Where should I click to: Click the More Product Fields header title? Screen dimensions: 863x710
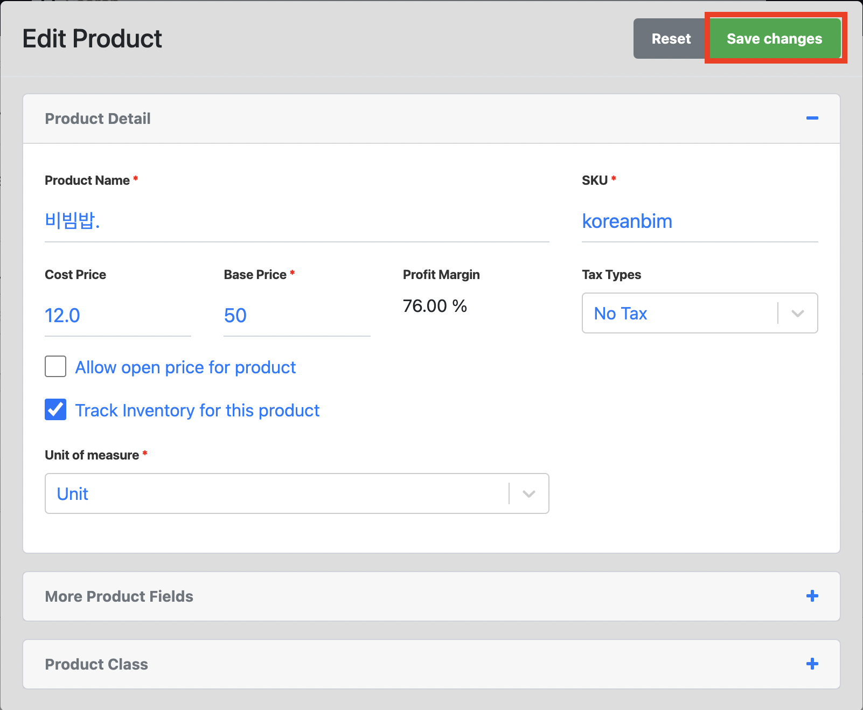click(x=119, y=596)
